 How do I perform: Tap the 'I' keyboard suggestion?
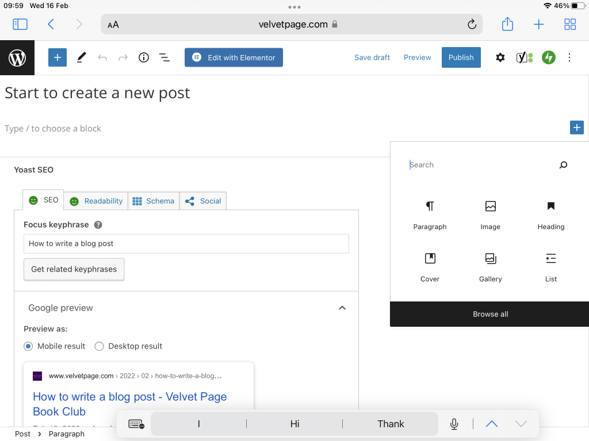pyautogui.click(x=198, y=424)
